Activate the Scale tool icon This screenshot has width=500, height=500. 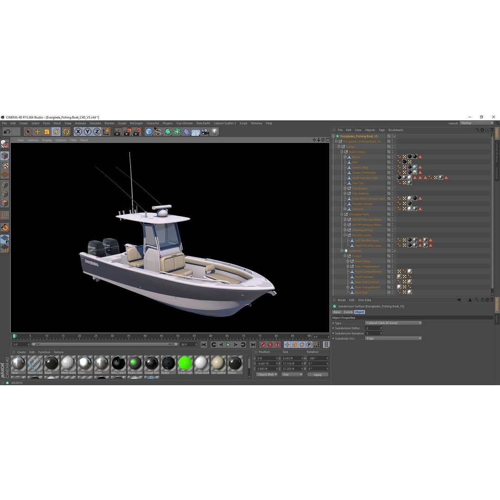click(47, 131)
